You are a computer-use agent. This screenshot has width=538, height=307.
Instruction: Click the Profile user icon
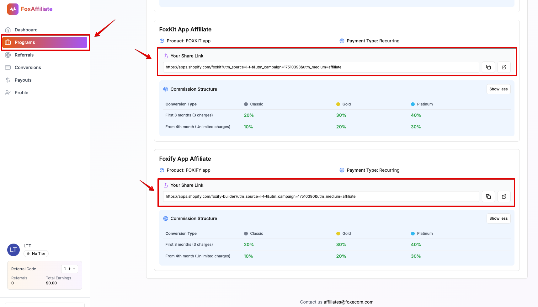click(x=8, y=93)
